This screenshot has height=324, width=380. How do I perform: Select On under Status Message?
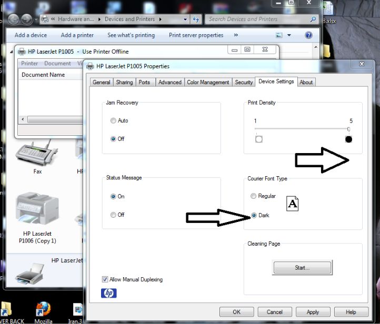[113, 196]
